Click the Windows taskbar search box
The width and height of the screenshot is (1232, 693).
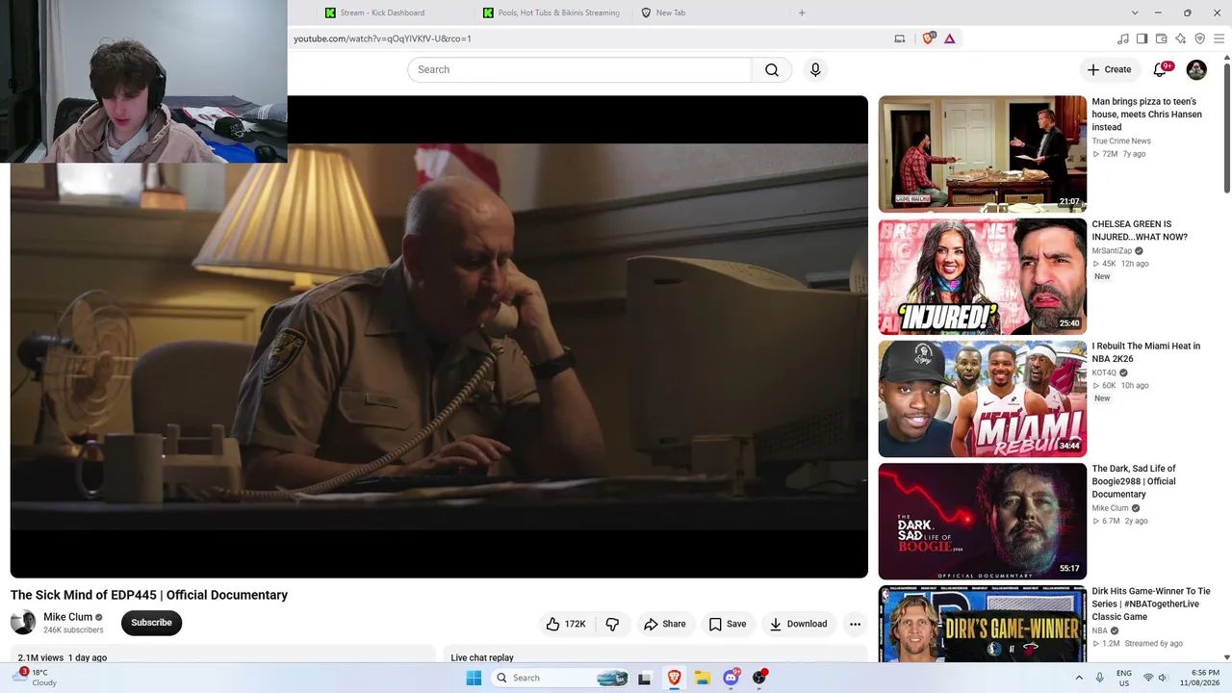[562, 678]
